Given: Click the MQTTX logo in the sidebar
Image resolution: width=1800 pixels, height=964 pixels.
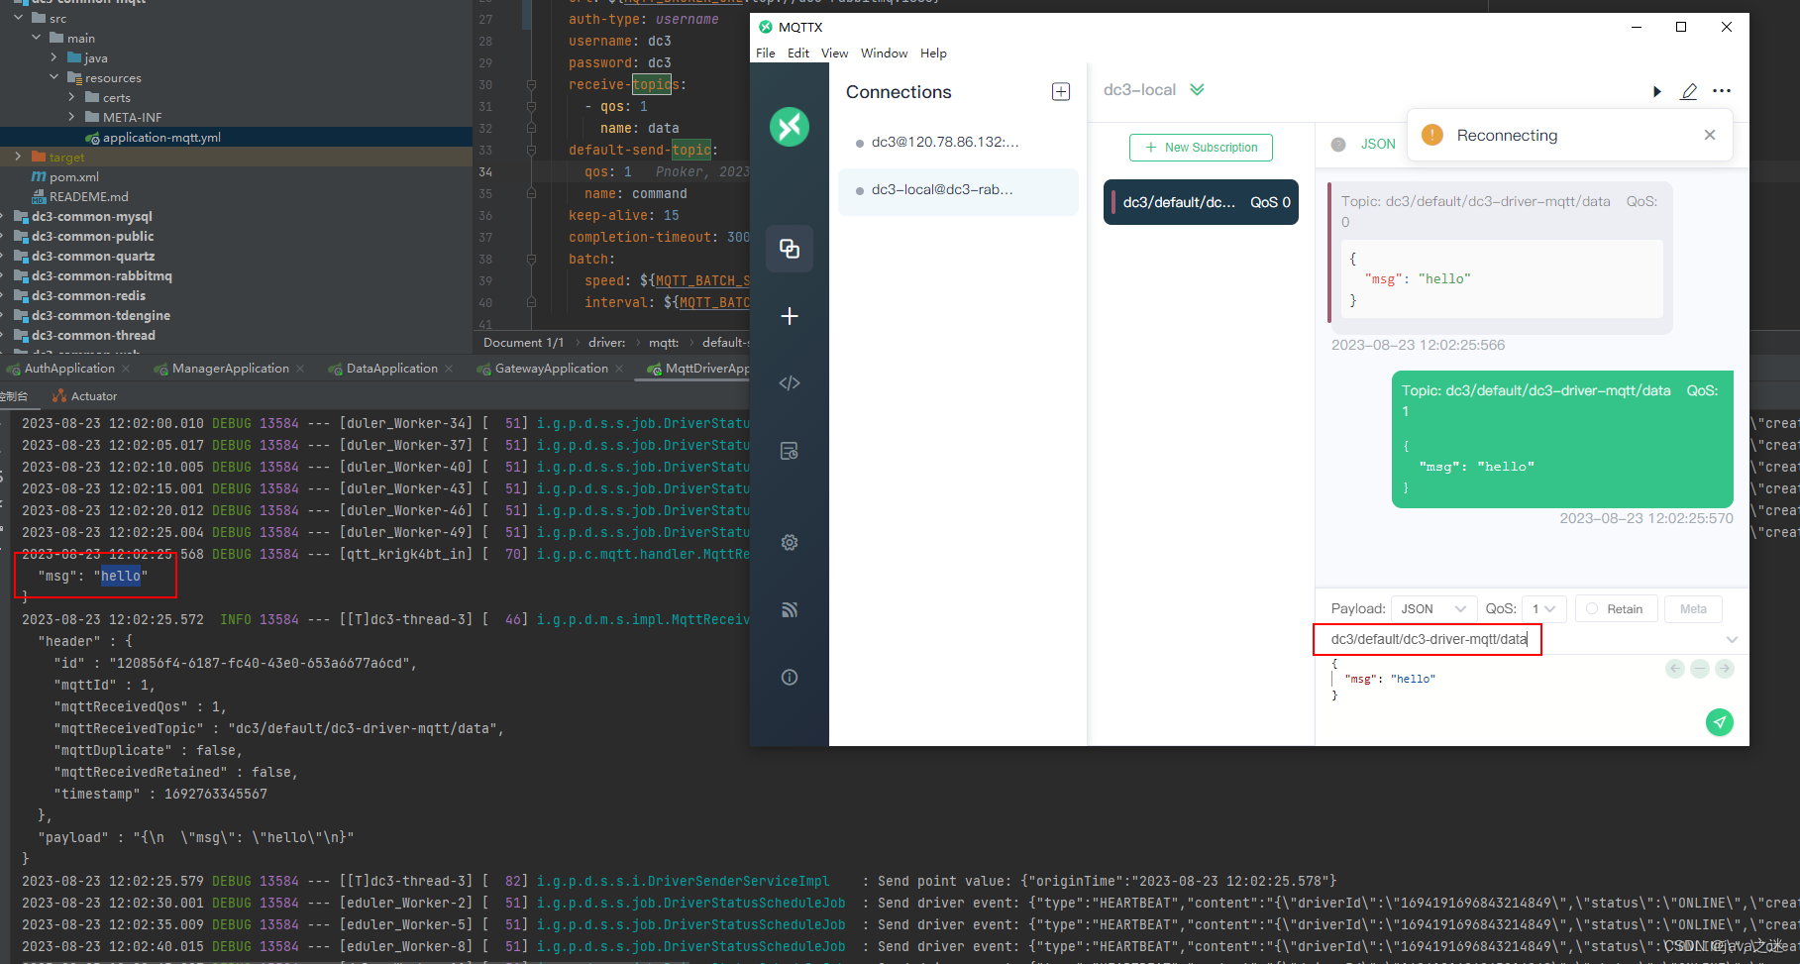Looking at the screenshot, I should tap(790, 127).
